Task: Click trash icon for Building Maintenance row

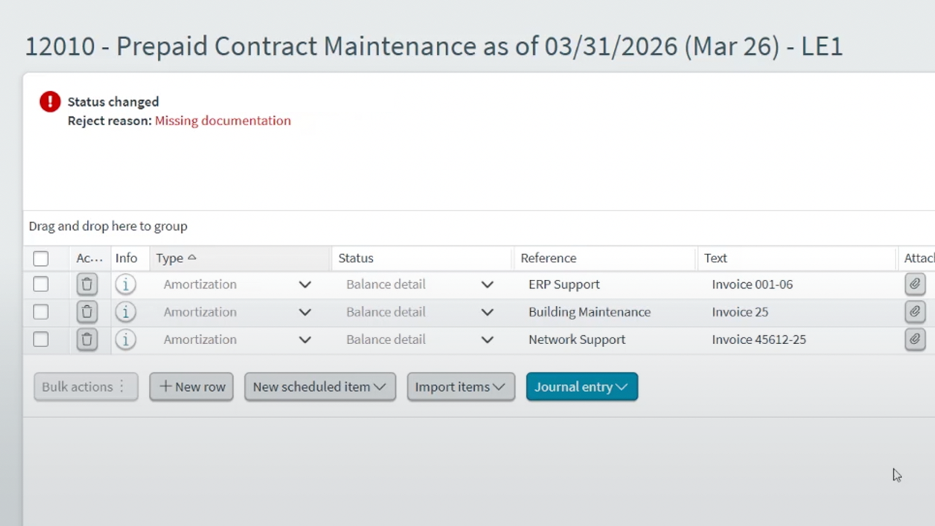Action: click(87, 312)
